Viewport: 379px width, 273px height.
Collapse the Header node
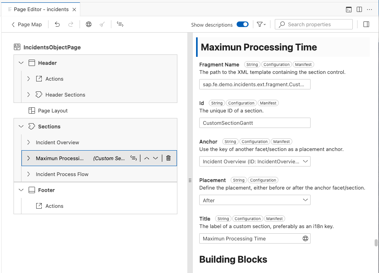click(21, 63)
